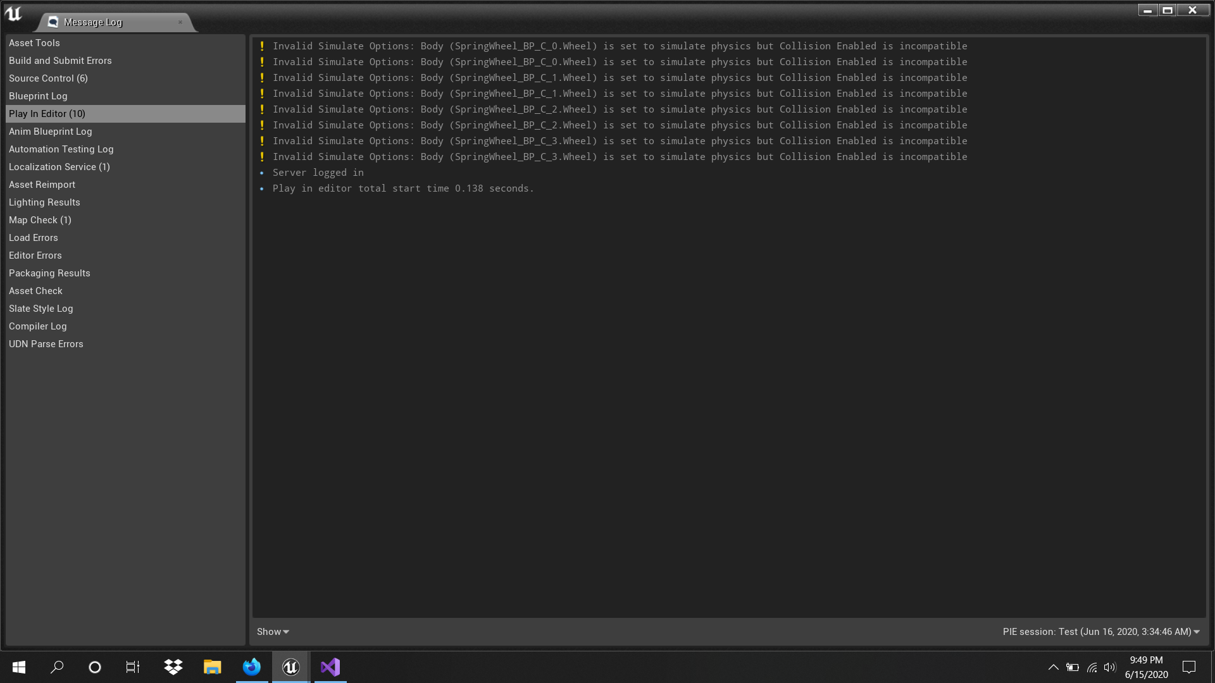
Task: Select the Map Check (1) log category
Action: 40,219
